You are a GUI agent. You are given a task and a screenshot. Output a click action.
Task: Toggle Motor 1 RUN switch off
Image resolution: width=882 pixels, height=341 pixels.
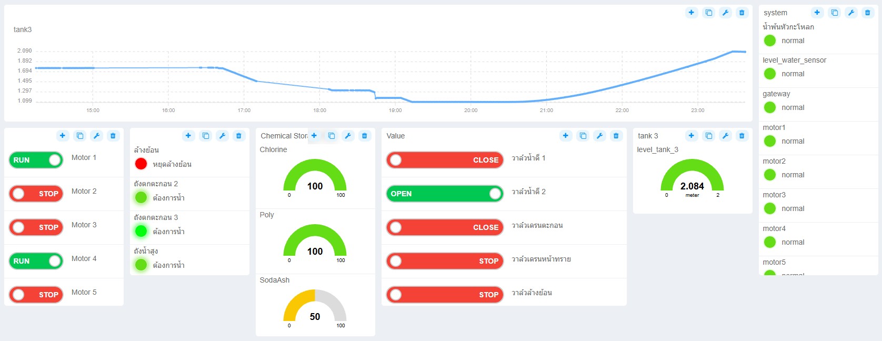tap(36, 160)
